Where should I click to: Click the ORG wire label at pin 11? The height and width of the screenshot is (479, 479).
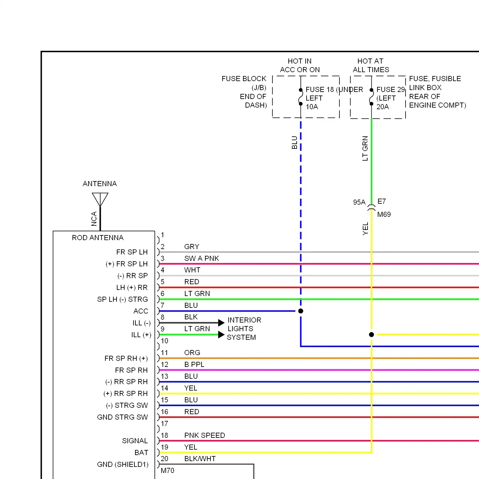[192, 353]
